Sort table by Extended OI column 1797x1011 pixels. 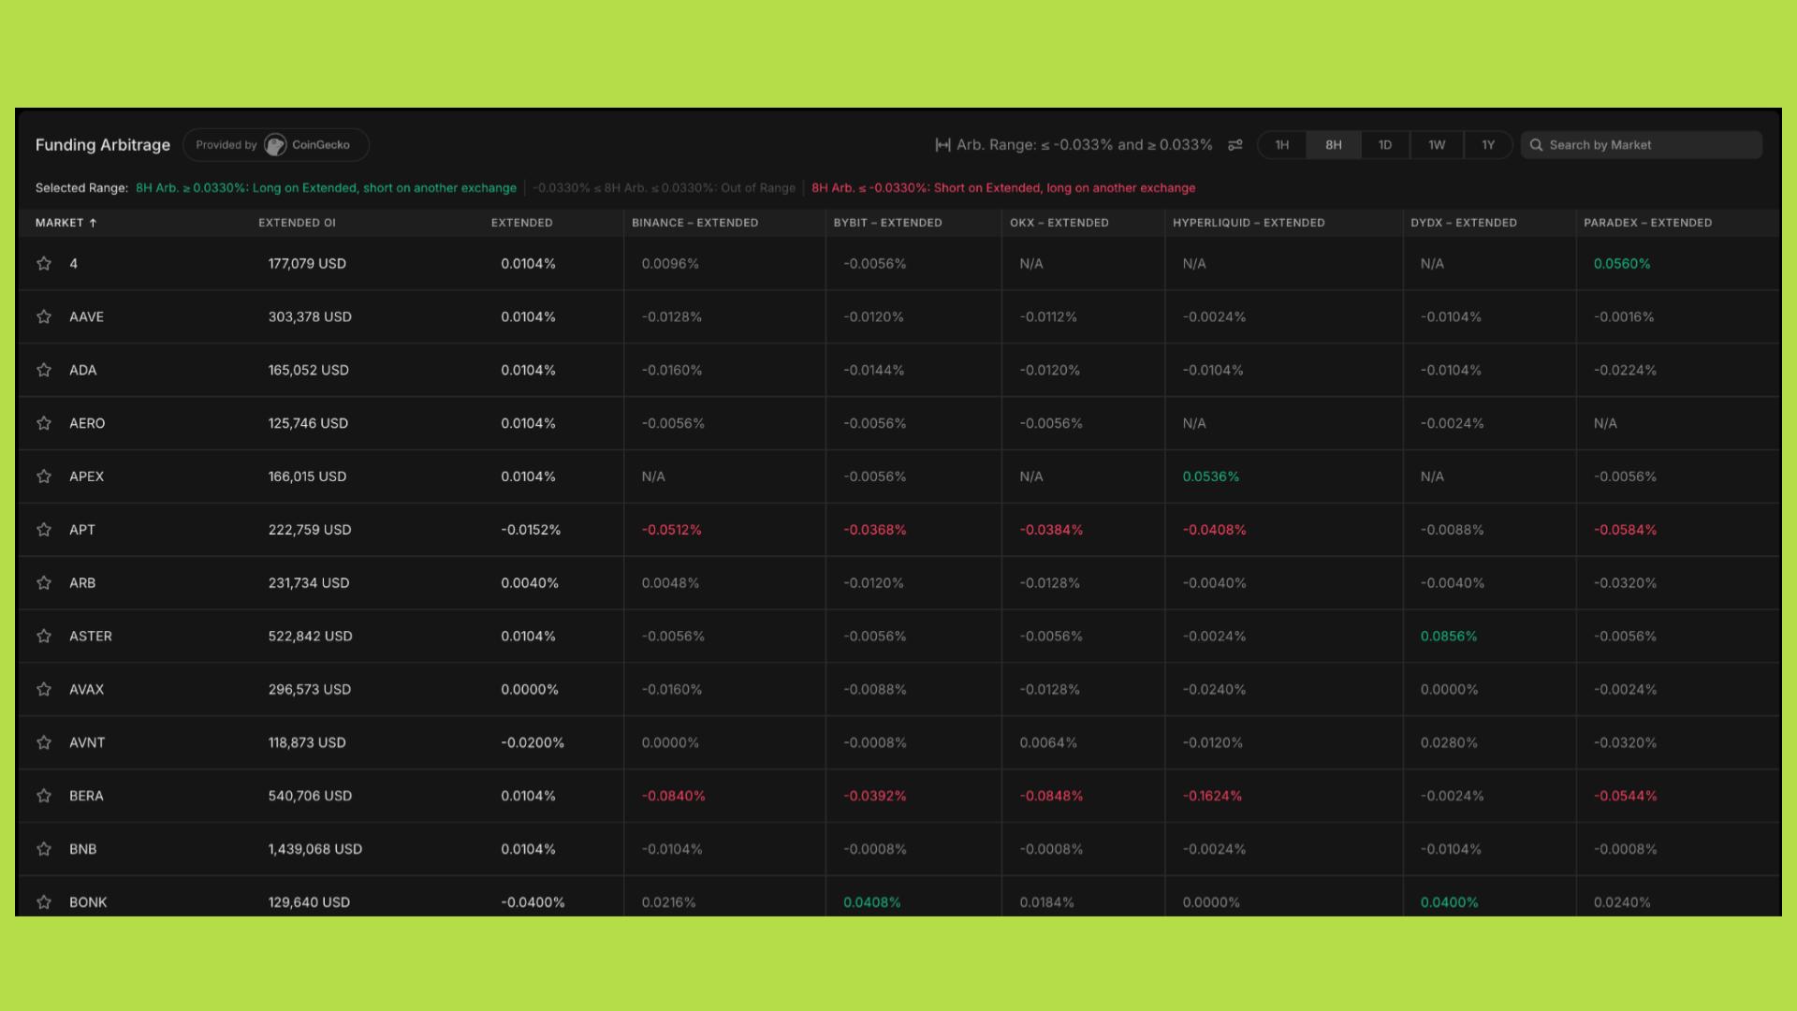click(297, 223)
